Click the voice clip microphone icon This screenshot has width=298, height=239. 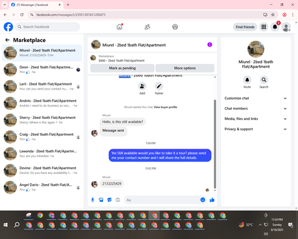[92, 200]
